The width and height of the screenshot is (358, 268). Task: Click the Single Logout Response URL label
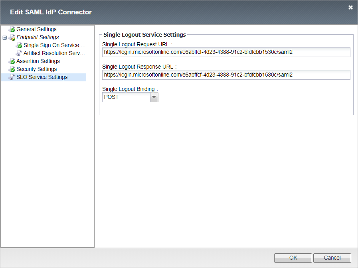point(139,67)
